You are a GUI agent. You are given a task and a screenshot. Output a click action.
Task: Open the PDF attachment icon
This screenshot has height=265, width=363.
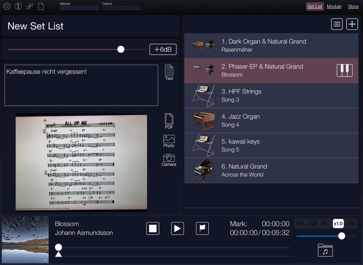(168, 121)
